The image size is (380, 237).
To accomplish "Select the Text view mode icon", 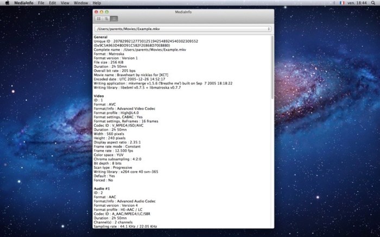I will pos(114,18).
